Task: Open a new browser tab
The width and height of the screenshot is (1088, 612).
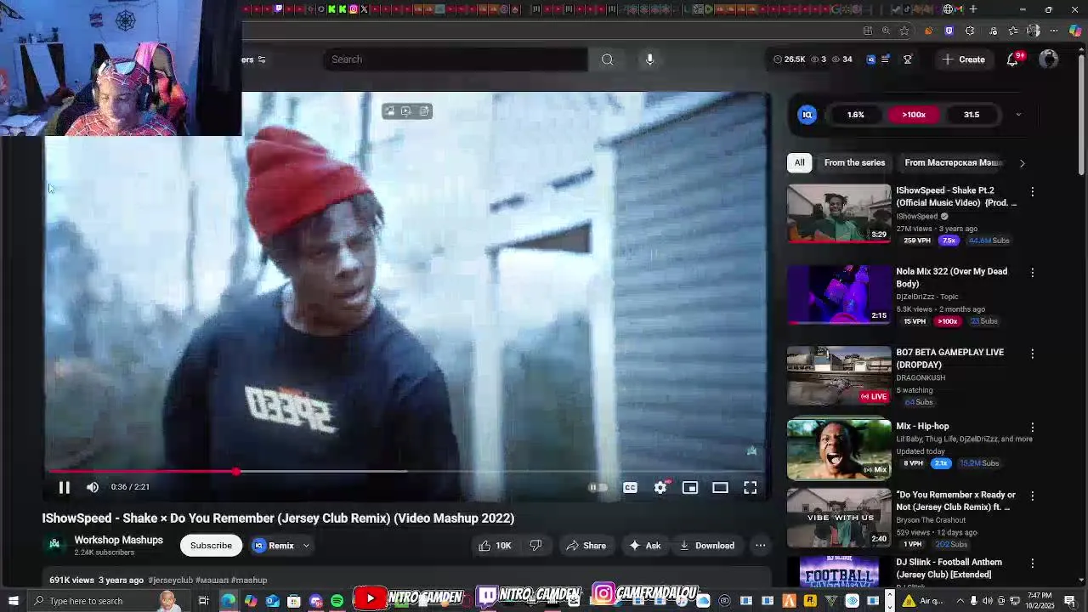Action: pos(973,9)
